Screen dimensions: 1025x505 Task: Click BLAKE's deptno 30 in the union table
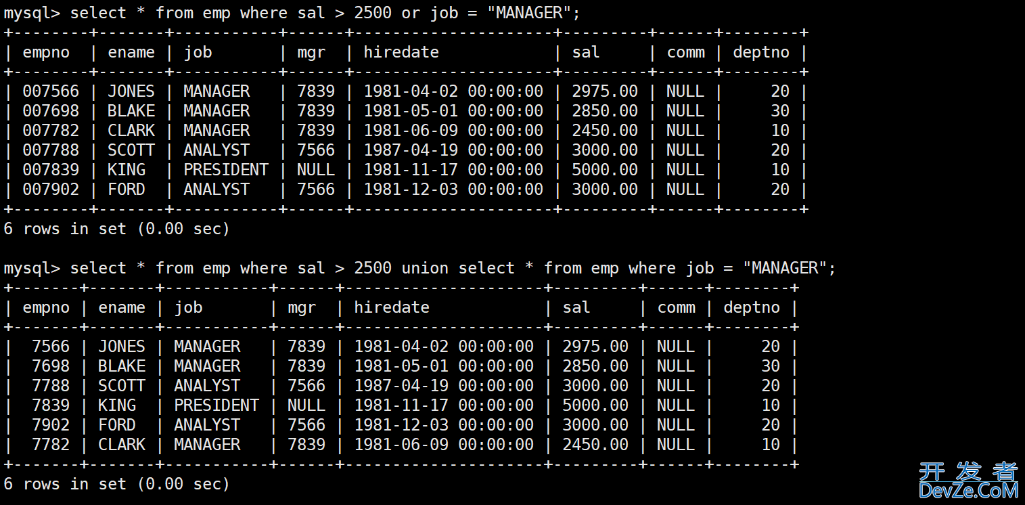click(x=771, y=366)
